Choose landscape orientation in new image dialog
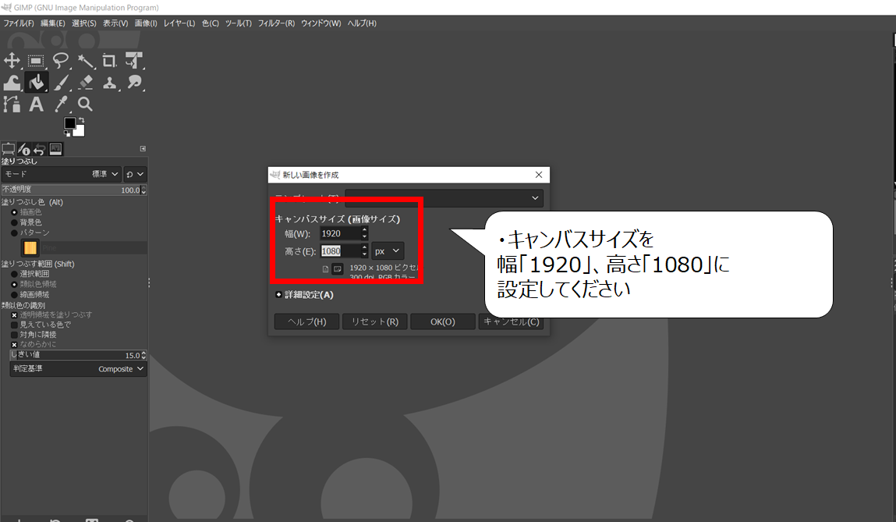 [x=338, y=268]
